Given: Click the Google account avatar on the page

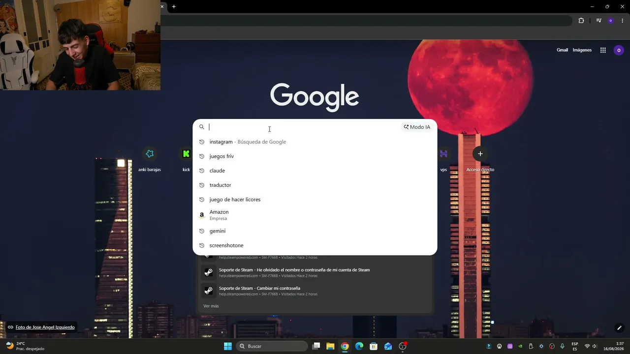Looking at the screenshot, I should 619,50.
